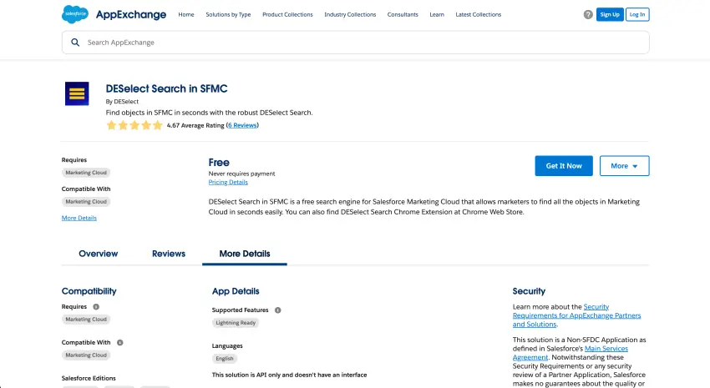
Task: Switch to the Overview tab
Action: click(x=99, y=254)
